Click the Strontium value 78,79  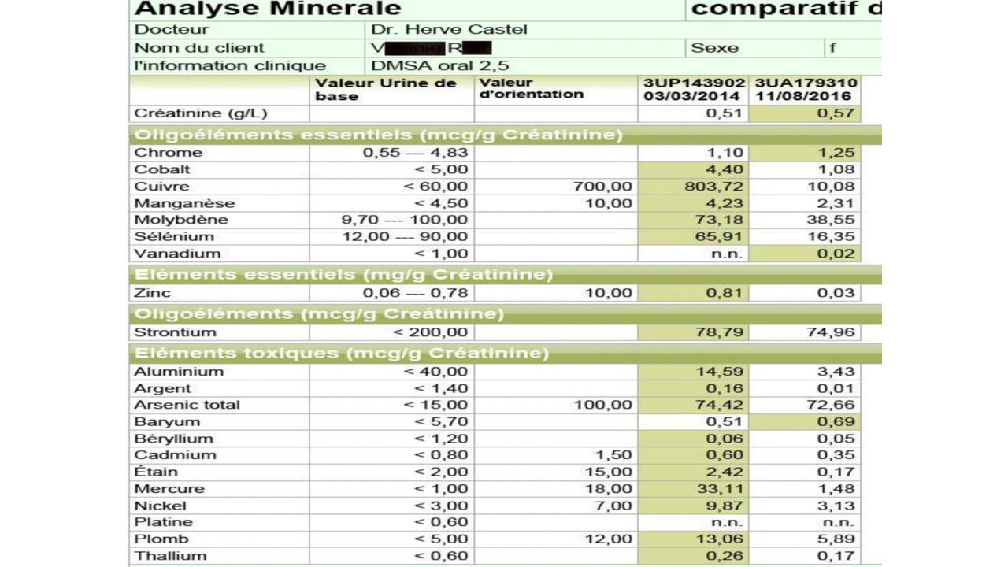click(721, 332)
